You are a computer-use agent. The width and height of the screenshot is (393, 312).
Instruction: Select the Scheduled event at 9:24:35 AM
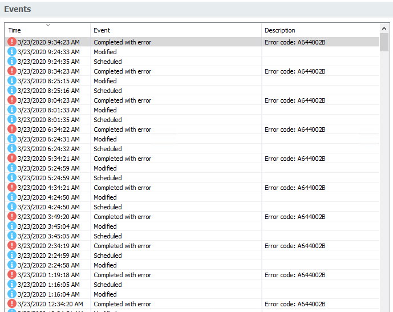point(108,62)
